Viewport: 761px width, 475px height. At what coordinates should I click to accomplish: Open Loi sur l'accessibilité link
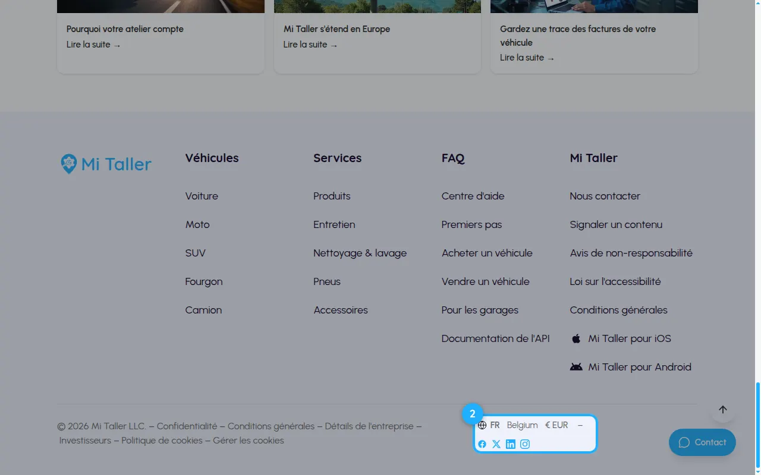tap(615, 281)
